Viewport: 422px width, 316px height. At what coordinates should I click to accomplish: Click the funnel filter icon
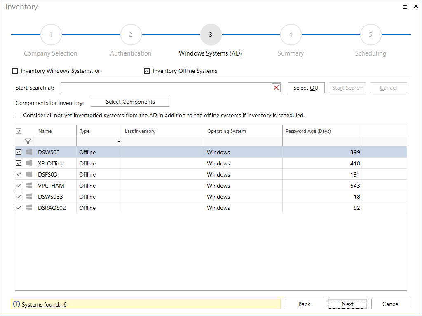[28, 142]
